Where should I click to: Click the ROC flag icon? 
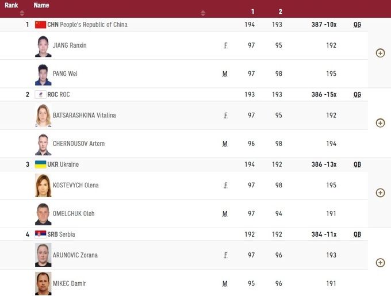tap(40, 94)
